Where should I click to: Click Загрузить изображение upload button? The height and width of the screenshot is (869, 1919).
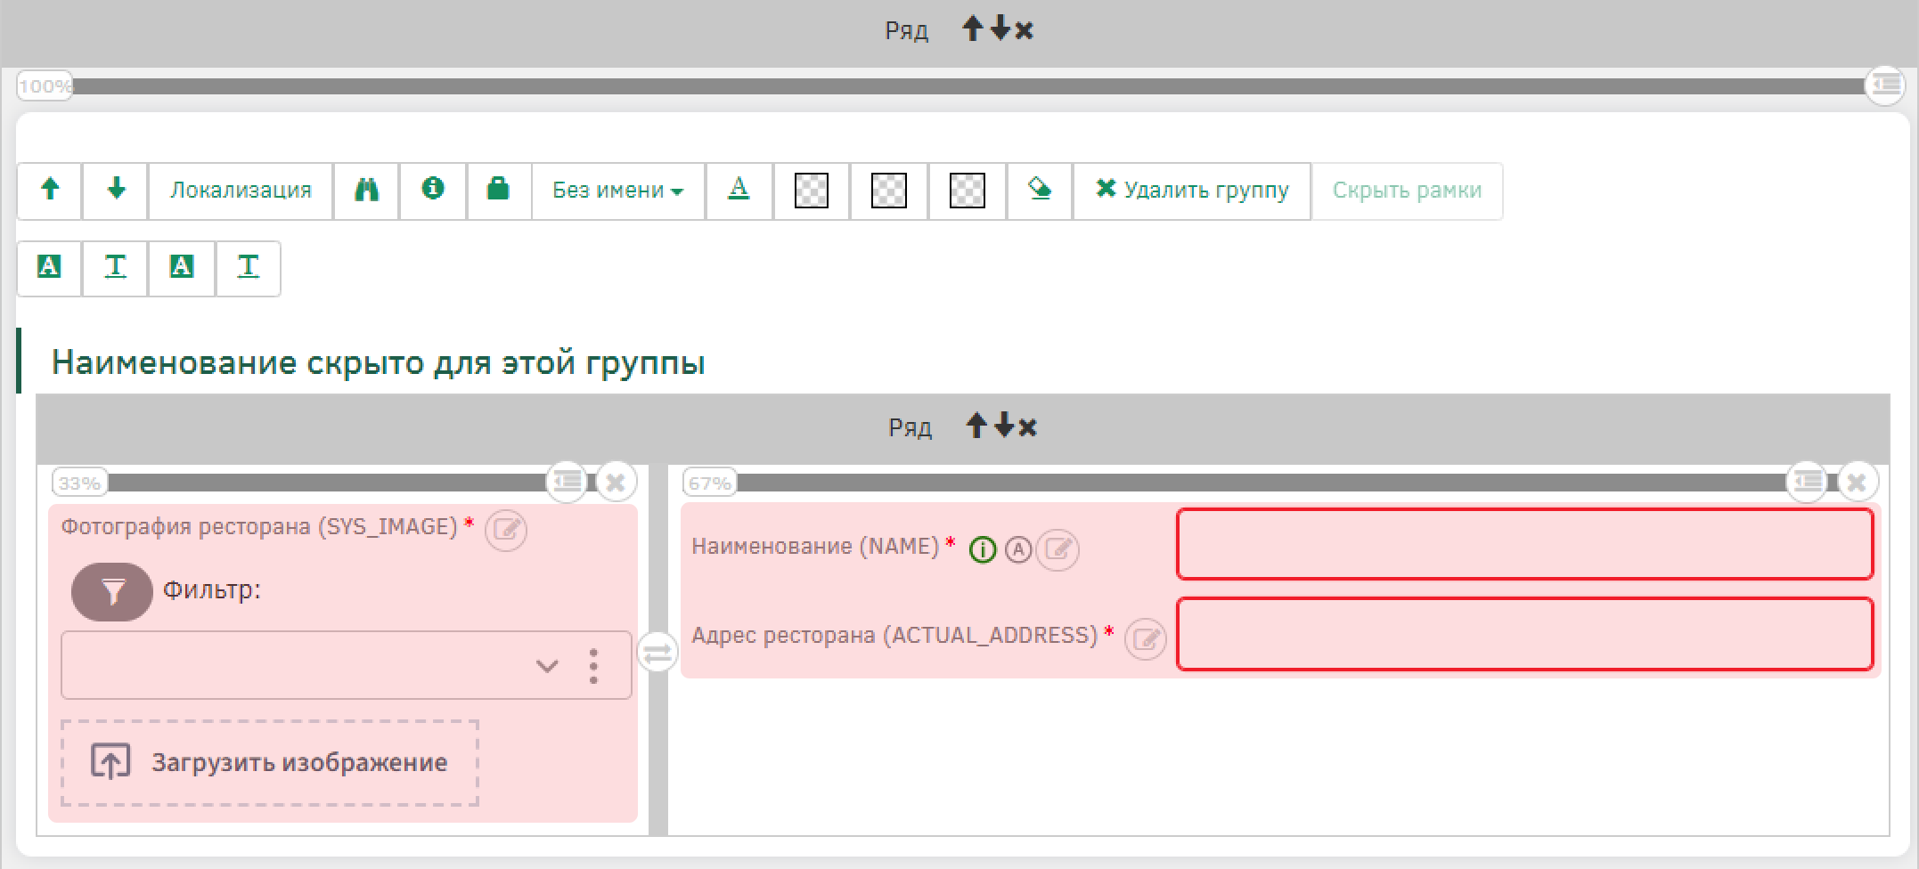[270, 763]
